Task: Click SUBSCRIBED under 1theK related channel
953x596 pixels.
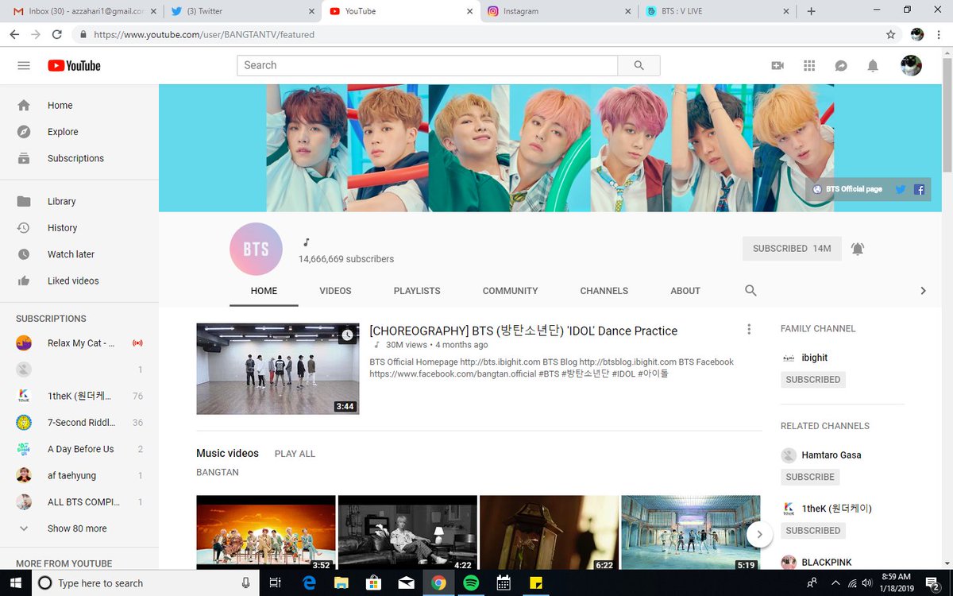Action: [813, 530]
